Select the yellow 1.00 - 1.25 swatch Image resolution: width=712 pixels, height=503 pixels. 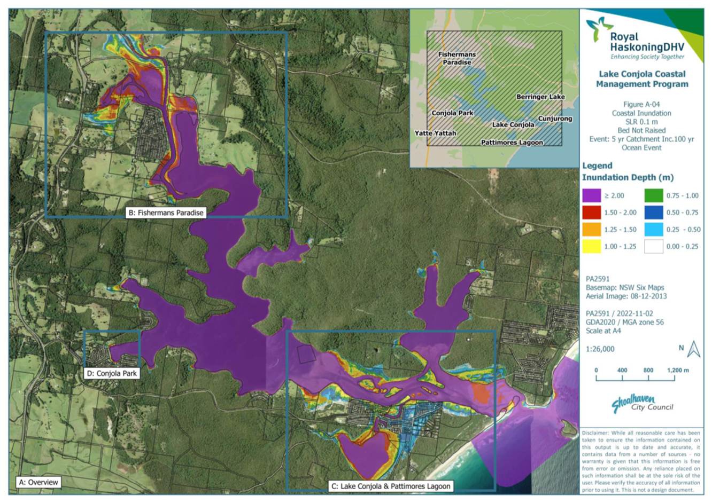(591, 247)
